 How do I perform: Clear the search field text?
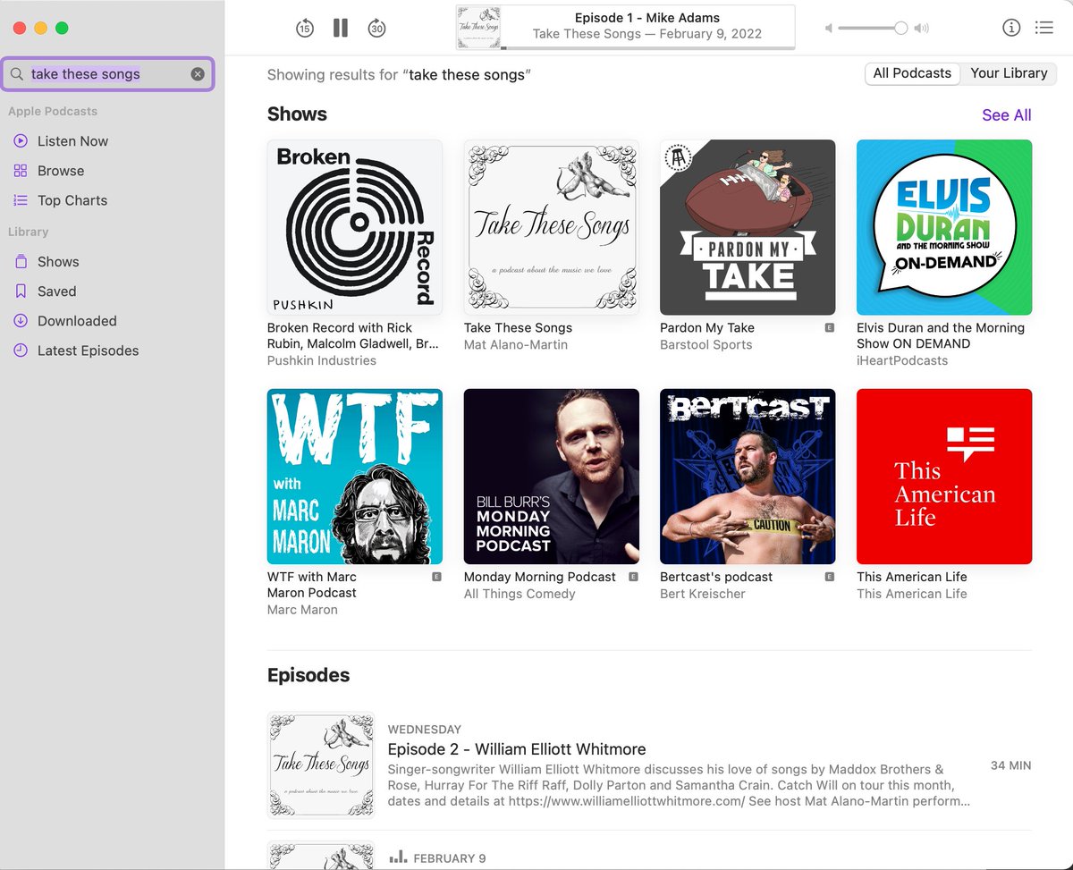[198, 74]
